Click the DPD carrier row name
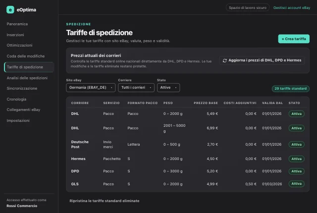This screenshot has width=317, height=213. pos(75,171)
